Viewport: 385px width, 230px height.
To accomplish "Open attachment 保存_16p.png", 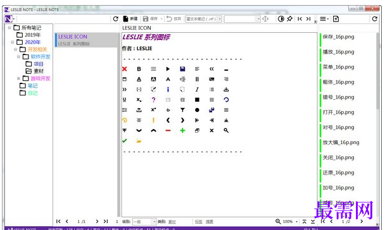I will pyautogui.click(x=338, y=37).
